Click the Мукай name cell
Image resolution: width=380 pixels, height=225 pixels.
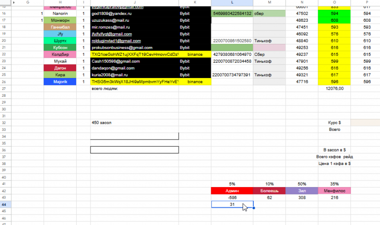tap(60, 61)
